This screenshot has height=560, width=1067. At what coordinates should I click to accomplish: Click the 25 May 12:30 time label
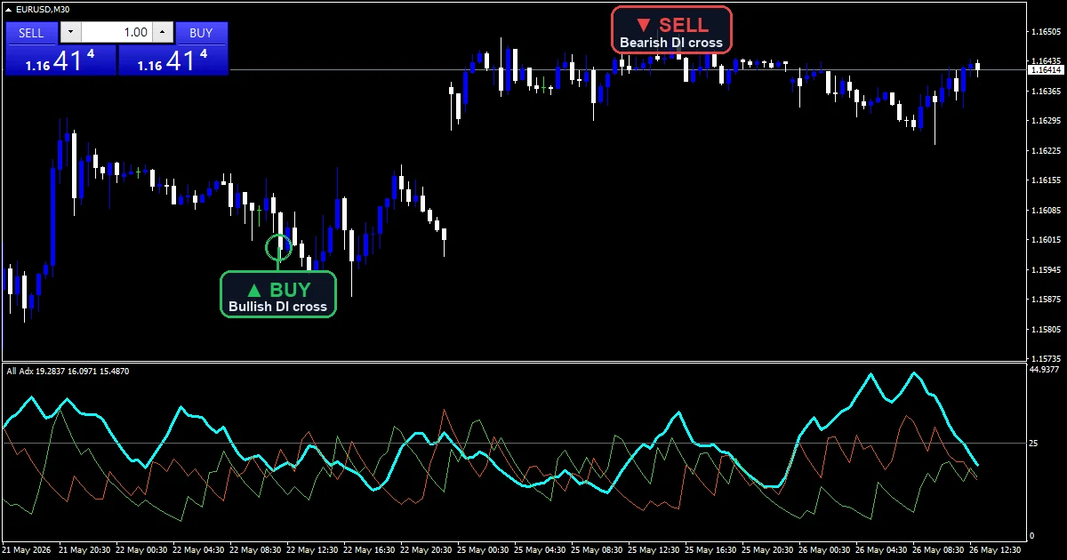pyautogui.click(x=654, y=549)
